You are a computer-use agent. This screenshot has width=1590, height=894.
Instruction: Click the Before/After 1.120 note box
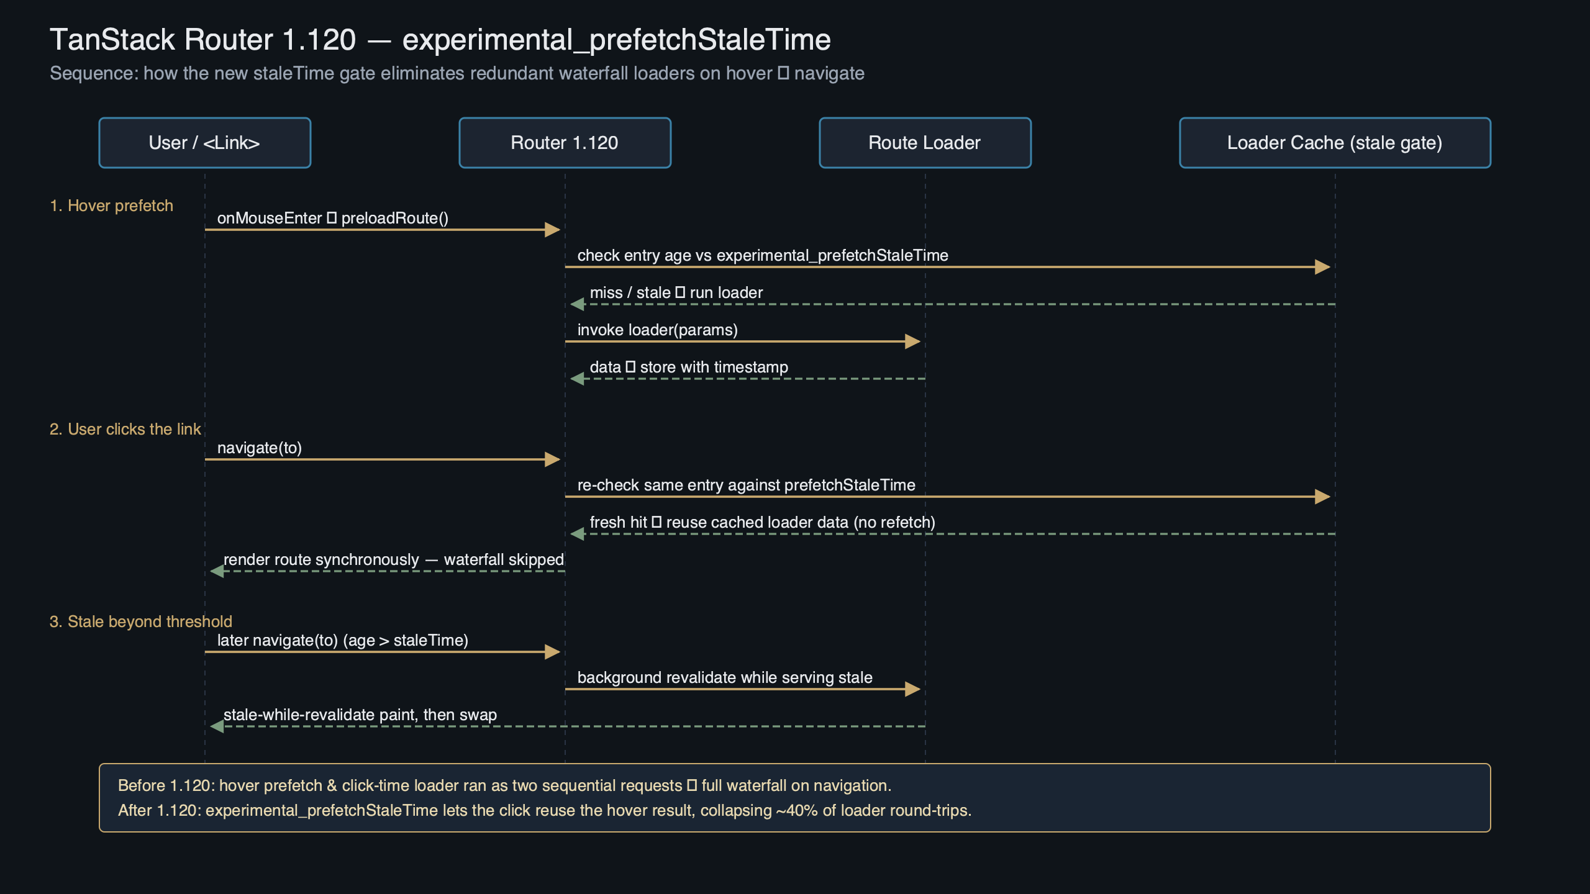(795, 798)
